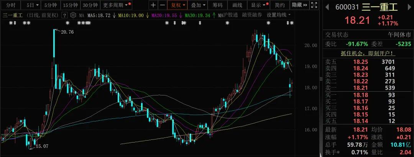Image resolution: width=414 pixels, height=157 pixels.
Task: Click the purple MA20 indicator label
Action: tap(166, 15)
